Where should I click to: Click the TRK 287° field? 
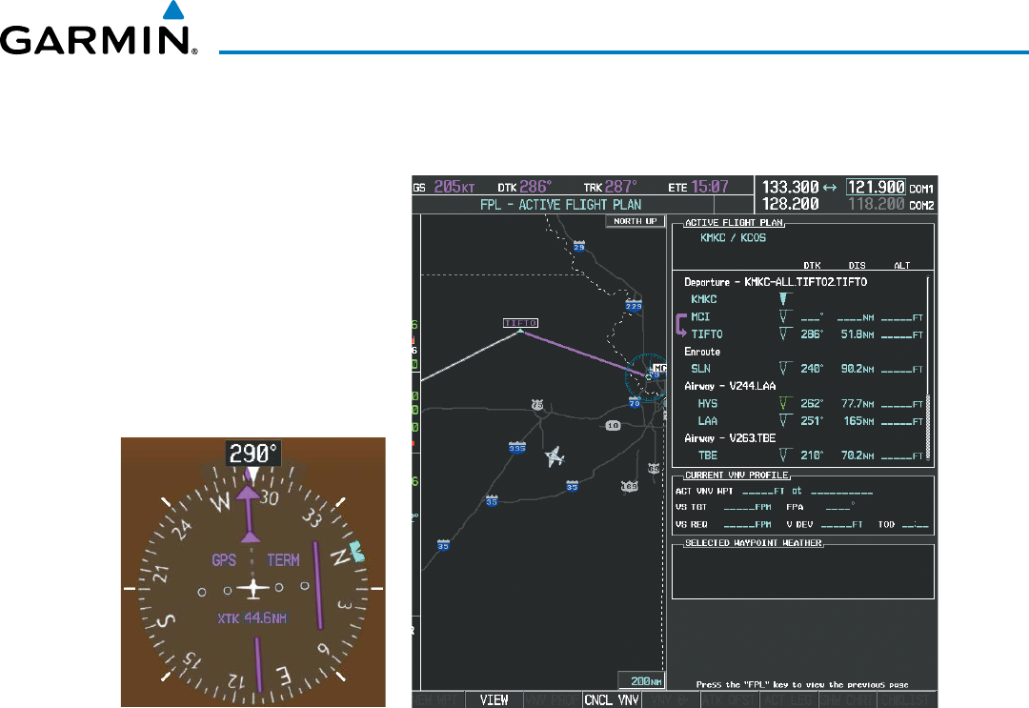coord(611,187)
